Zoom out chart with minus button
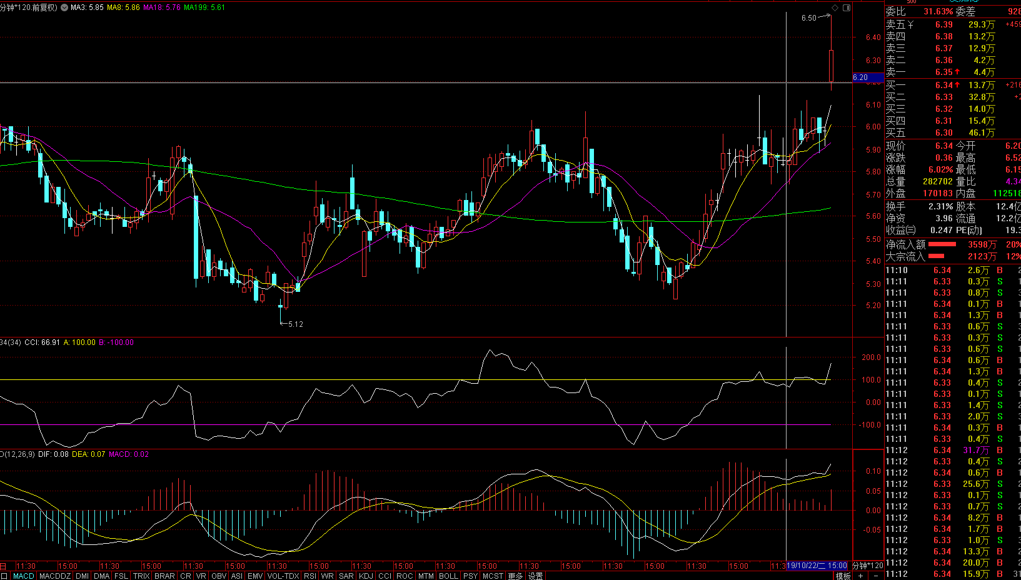Viewport: 1021px width, 580px height. tap(876, 576)
